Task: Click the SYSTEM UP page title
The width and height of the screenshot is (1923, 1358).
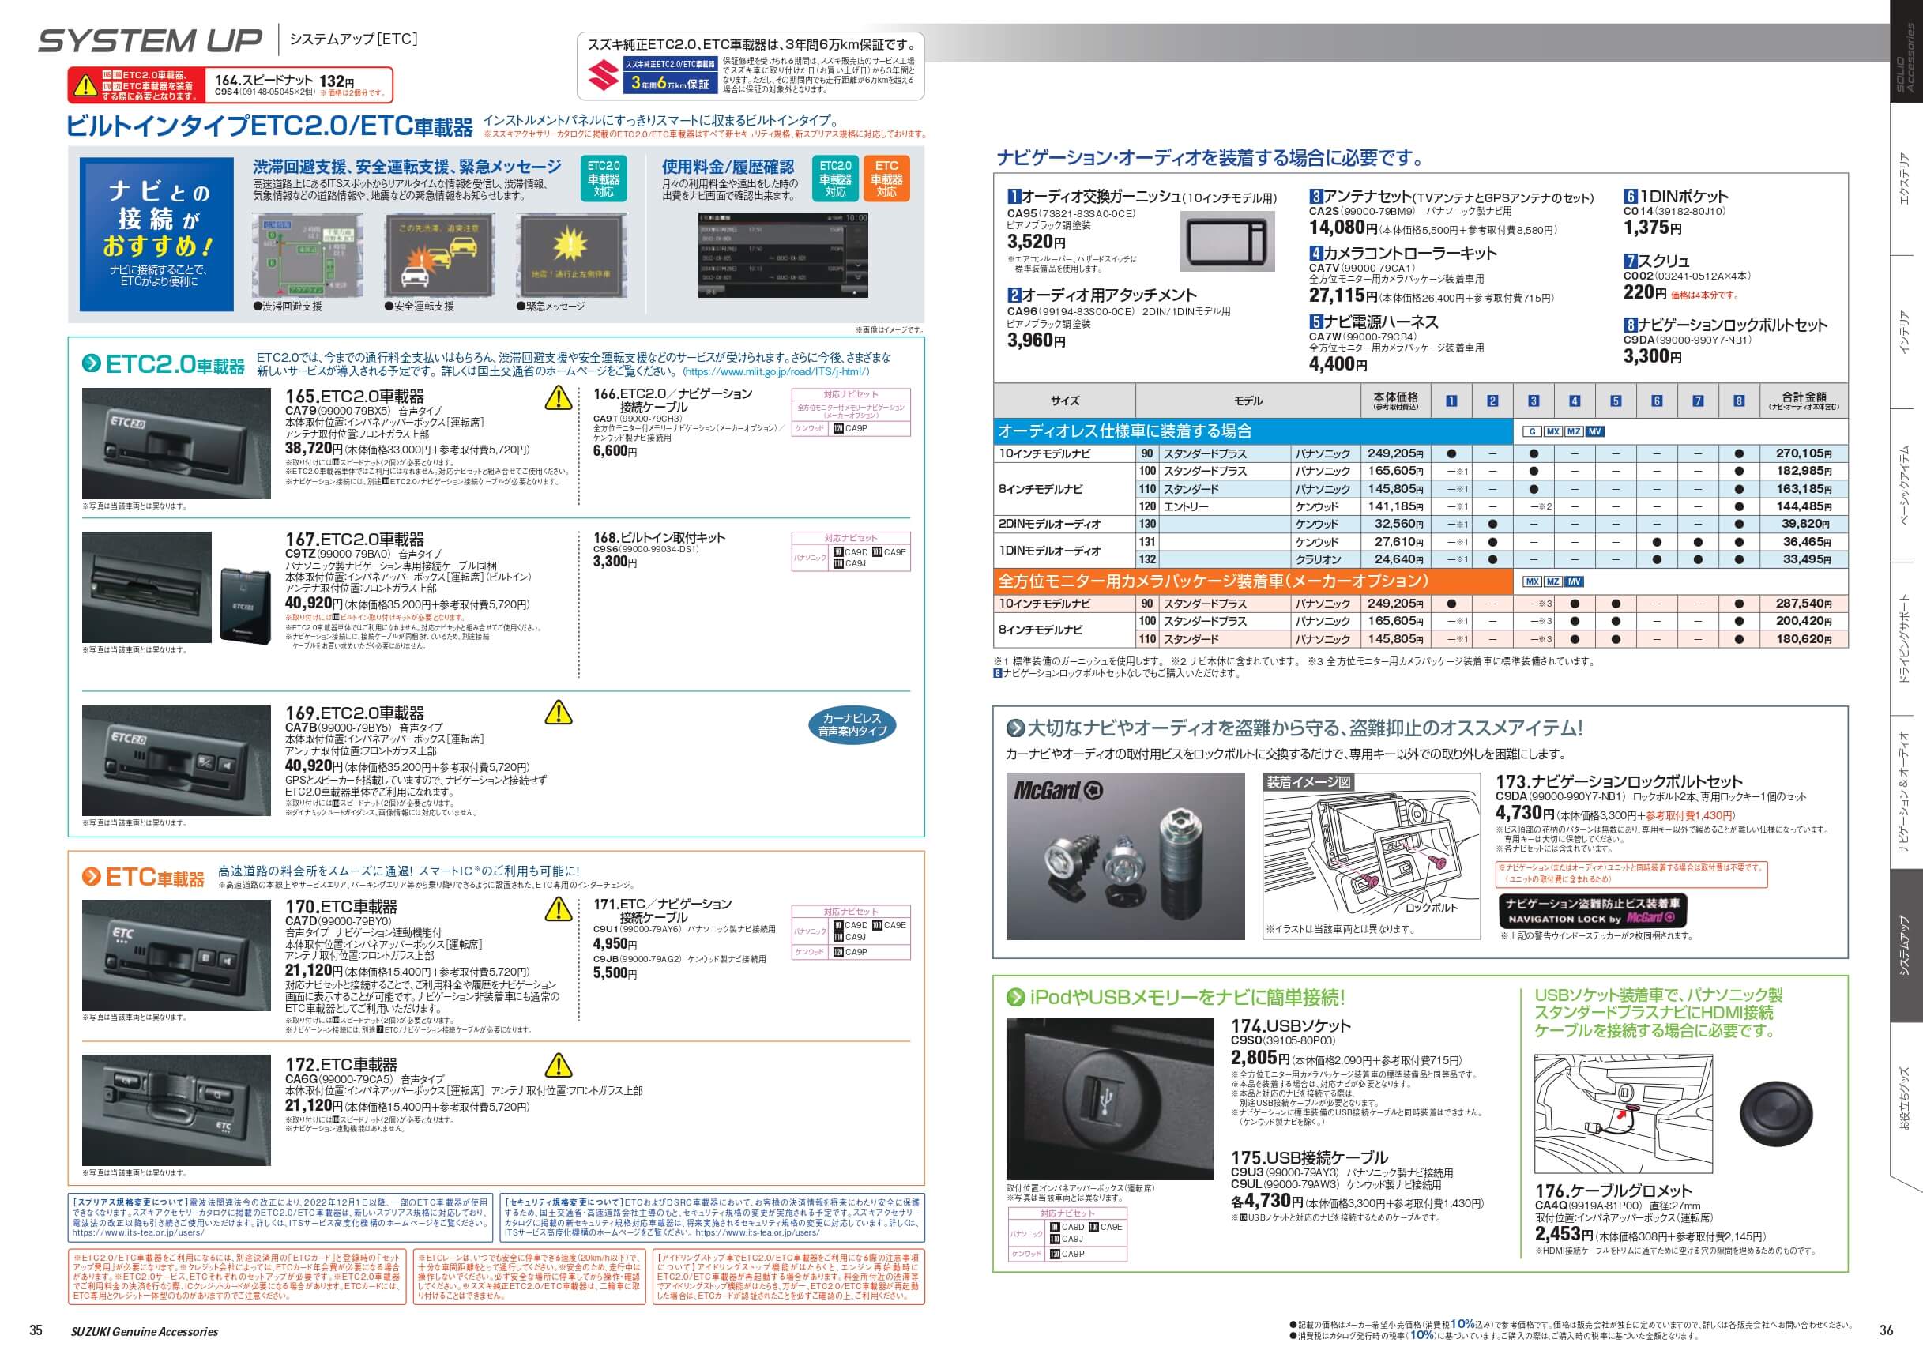Action: tap(150, 40)
